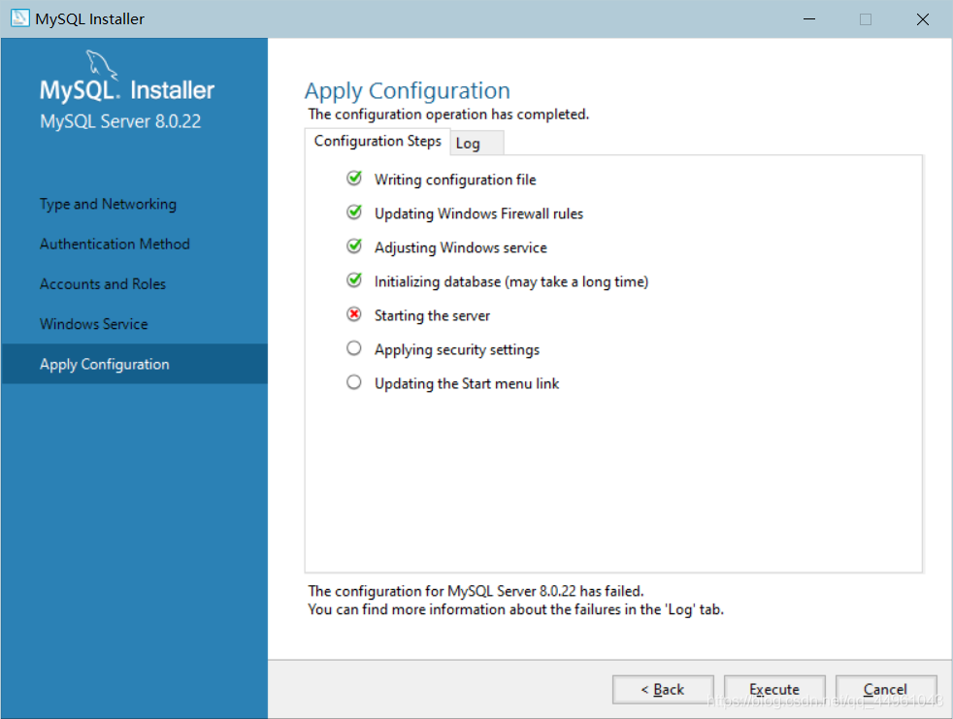Click the MySQL dolphin logo in sidebar
Image resolution: width=953 pixels, height=719 pixels.
pos(101,64)
